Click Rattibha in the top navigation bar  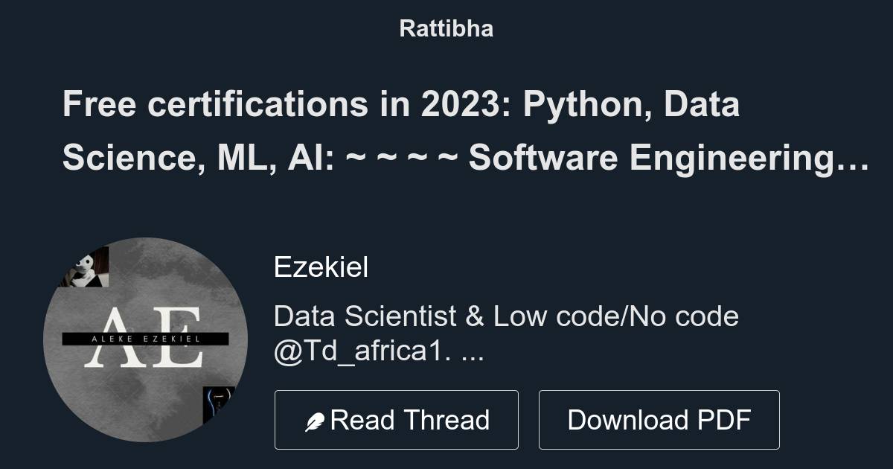pyautogui.click(x=446, y=29)
